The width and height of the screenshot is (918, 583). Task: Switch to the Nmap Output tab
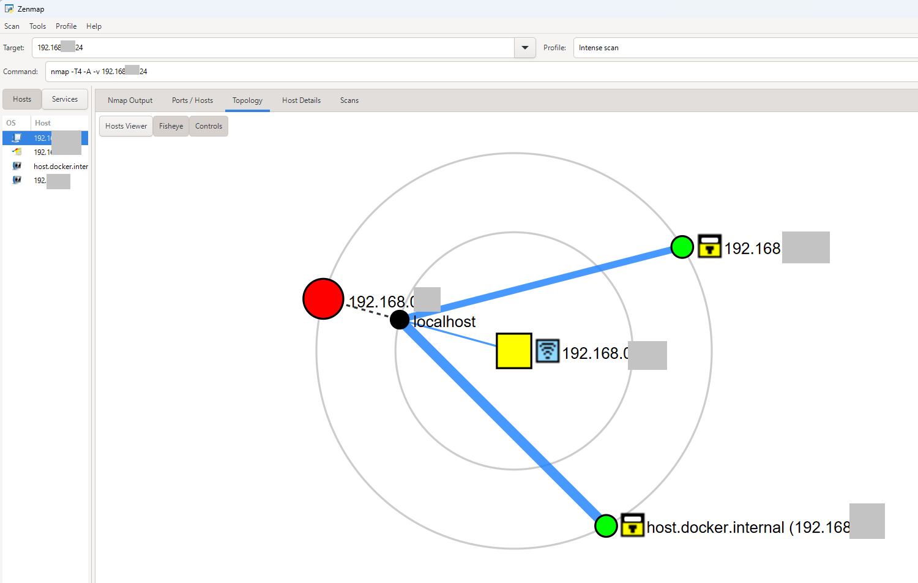[130, 100]
